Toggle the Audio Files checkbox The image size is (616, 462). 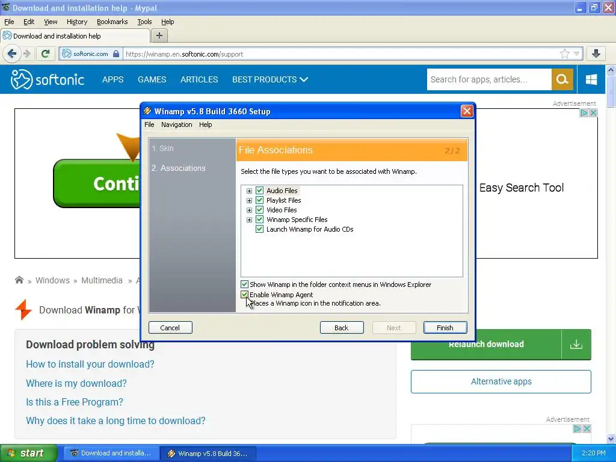tap(259, 191)
